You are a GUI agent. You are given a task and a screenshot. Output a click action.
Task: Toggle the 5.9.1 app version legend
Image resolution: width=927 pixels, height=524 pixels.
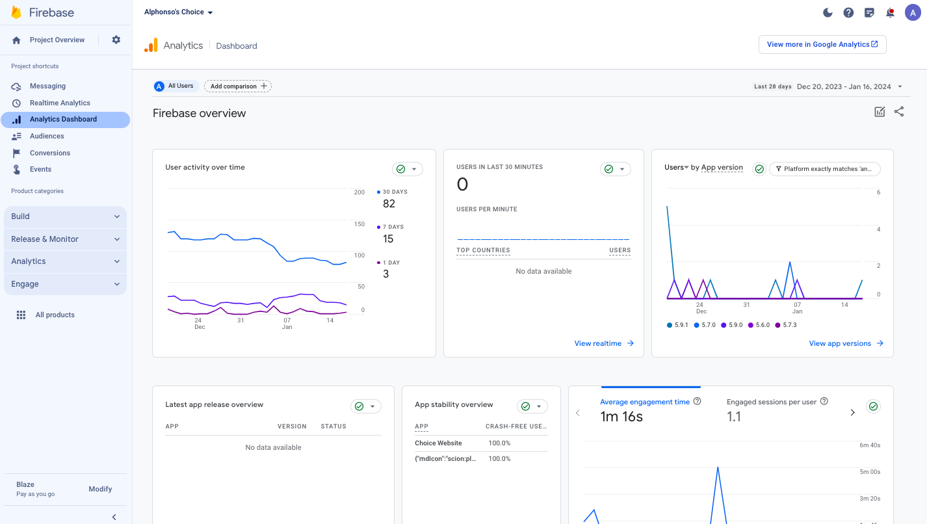click(x=677, y=325)
